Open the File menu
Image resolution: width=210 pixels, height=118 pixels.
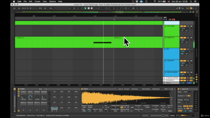pos(25,1)
